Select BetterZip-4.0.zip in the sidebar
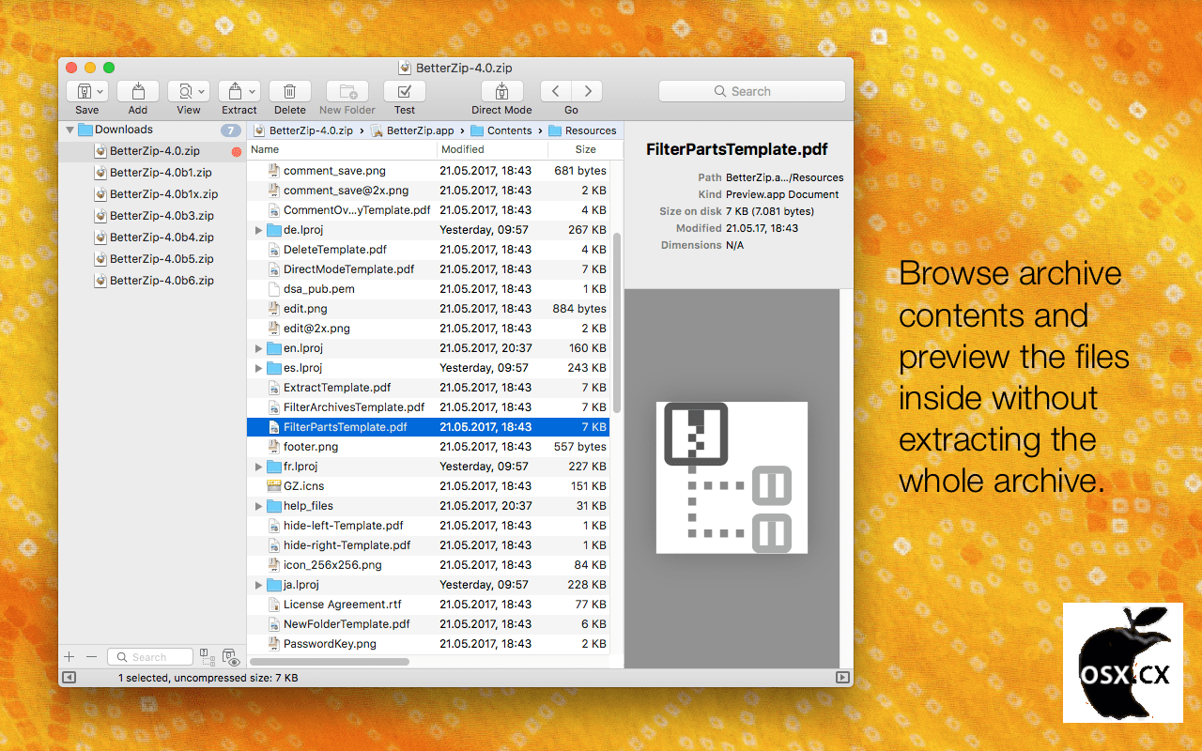Image resolution: width=1202 pixels, height=751 pixels. coord(152,151)
